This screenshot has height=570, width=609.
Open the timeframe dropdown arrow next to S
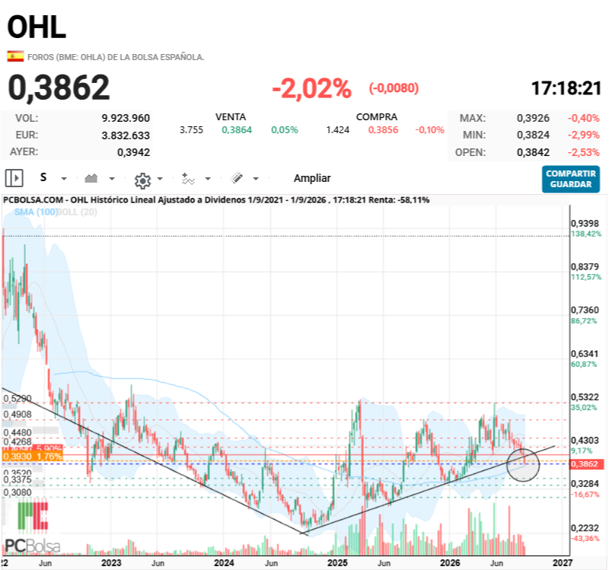64,179
